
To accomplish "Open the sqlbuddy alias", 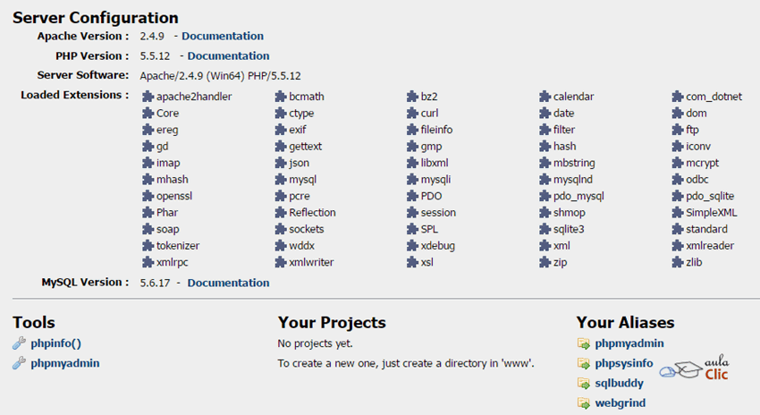I will point(620,384).
